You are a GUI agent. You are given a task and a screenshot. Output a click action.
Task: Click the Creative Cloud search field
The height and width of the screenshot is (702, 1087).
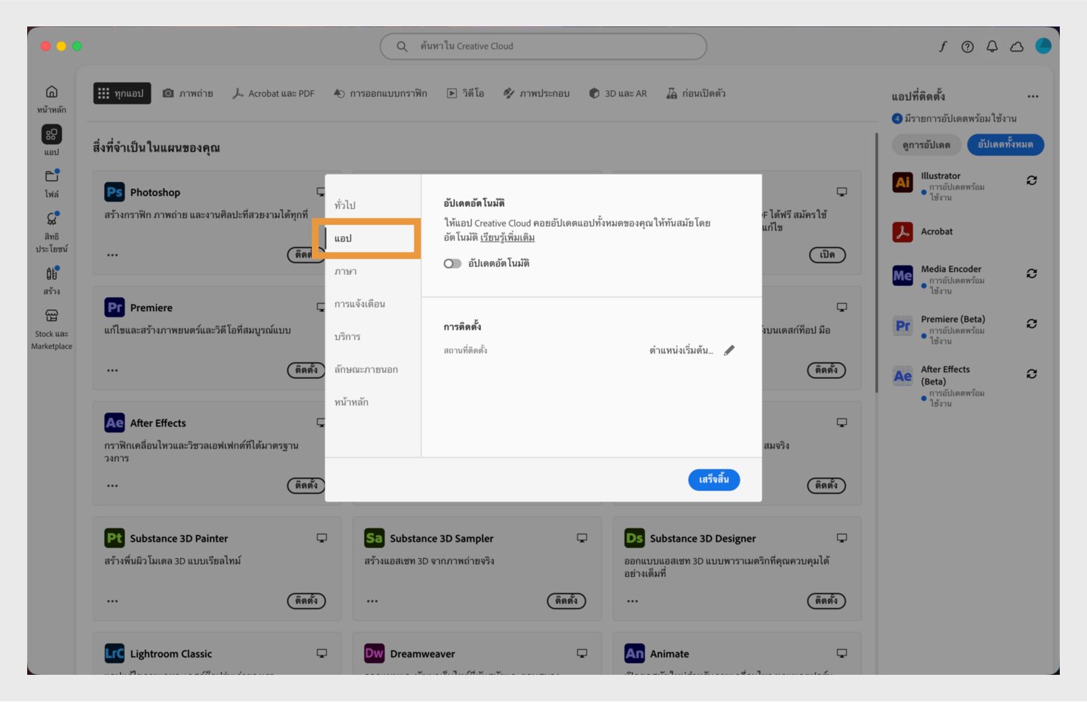coord(543,46)
